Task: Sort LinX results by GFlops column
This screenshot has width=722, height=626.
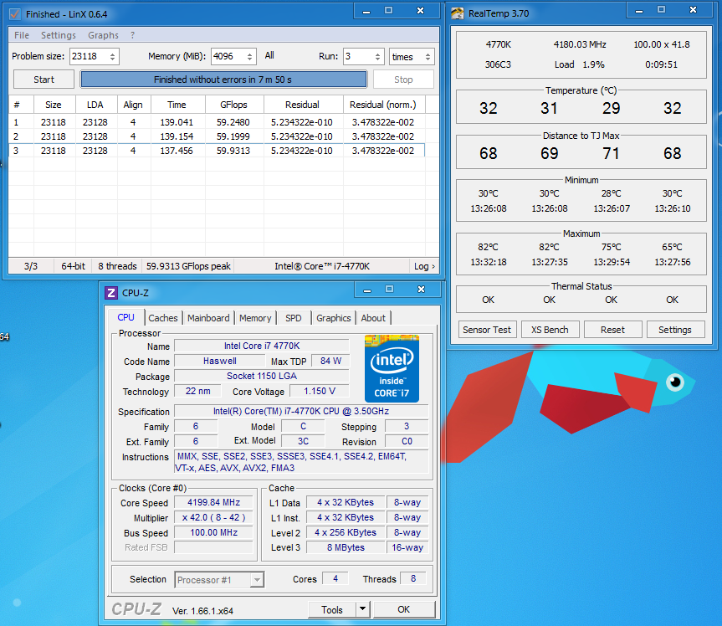Action: [x=234, y=105]
